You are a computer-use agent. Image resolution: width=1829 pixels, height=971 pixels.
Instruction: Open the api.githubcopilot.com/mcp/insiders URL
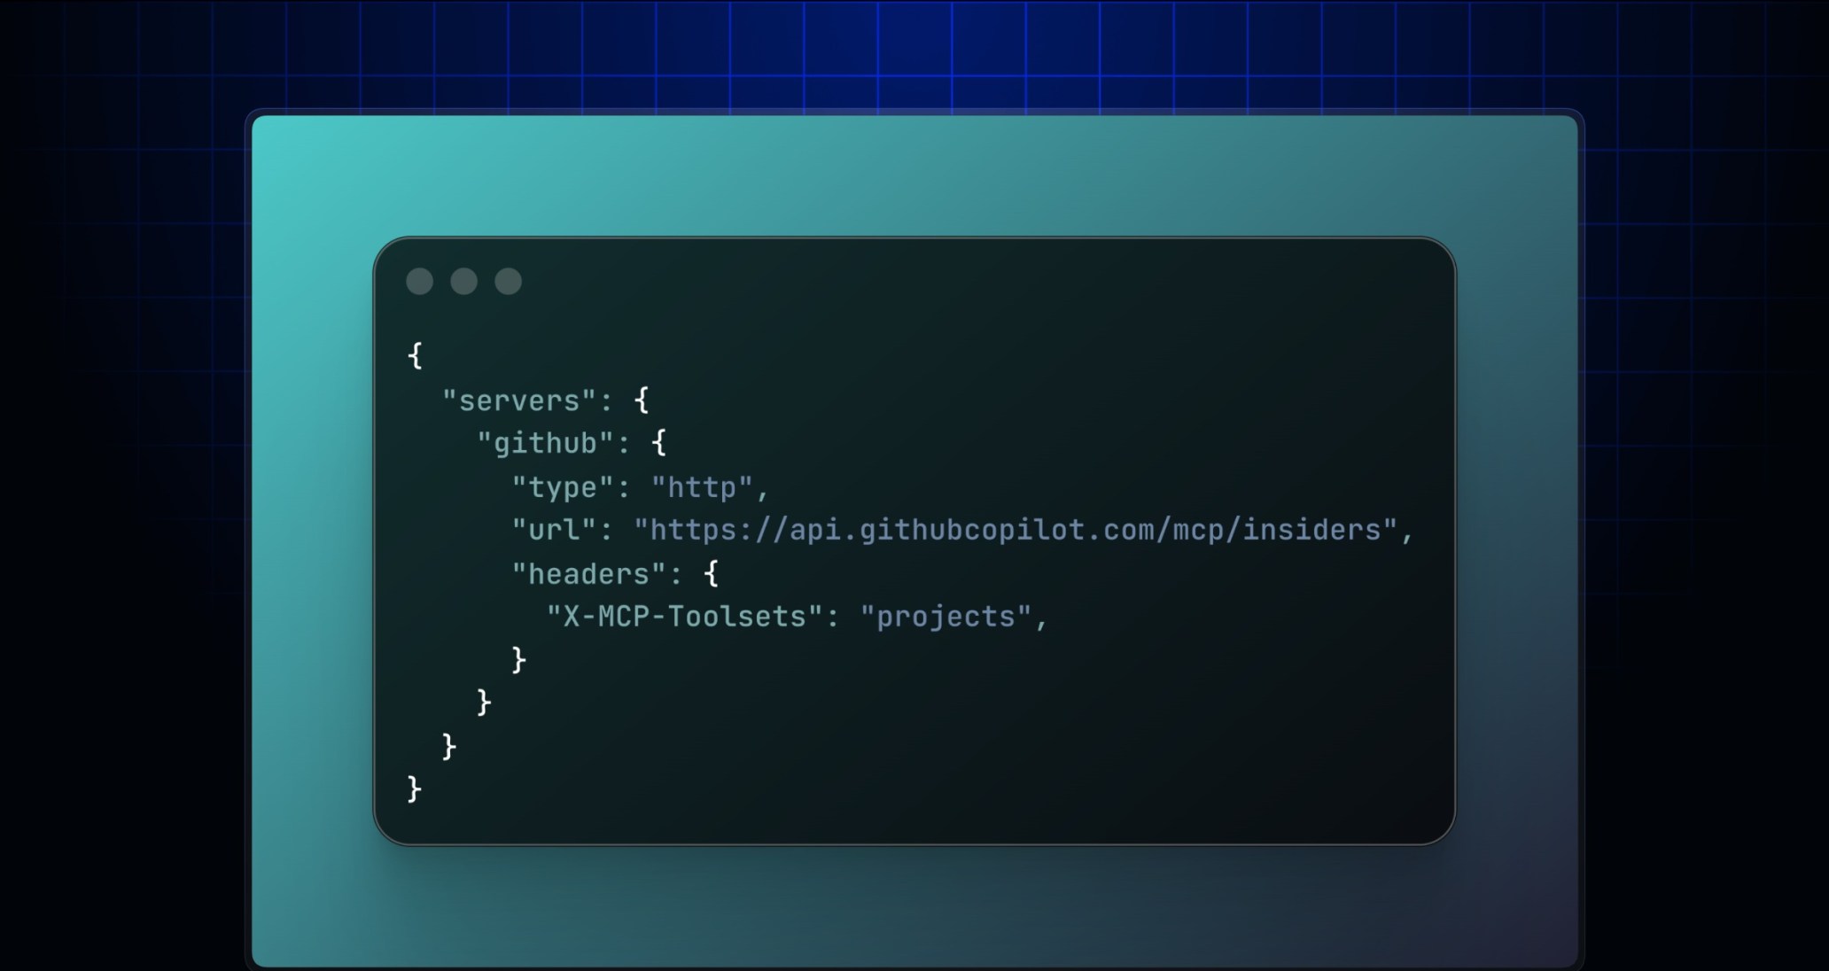pos(1016,530)
